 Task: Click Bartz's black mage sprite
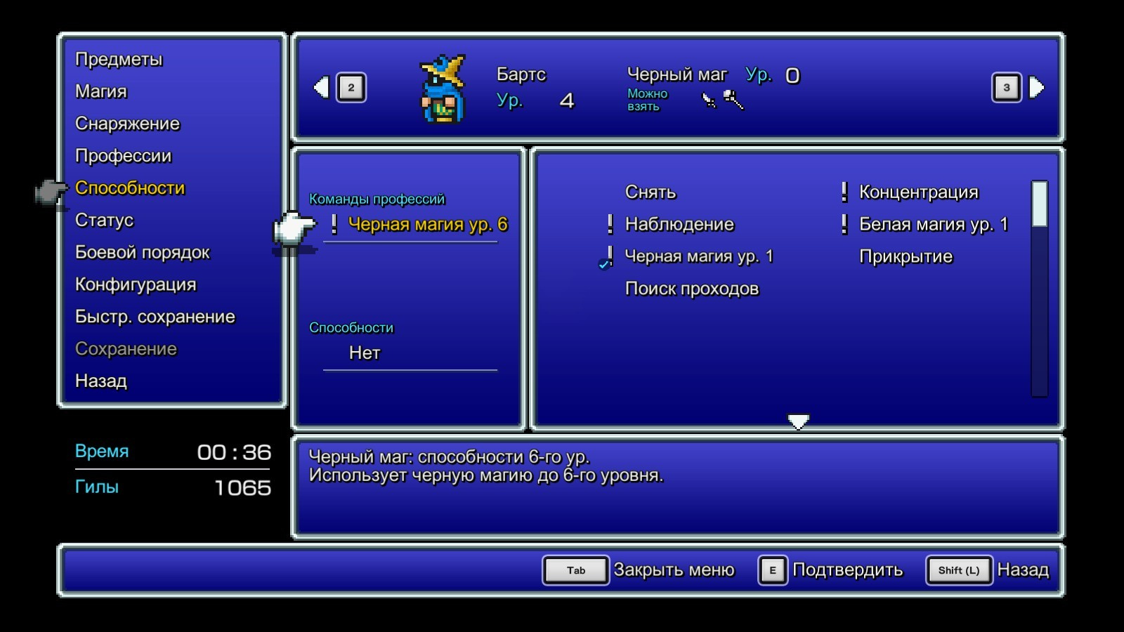click(443, 90)
